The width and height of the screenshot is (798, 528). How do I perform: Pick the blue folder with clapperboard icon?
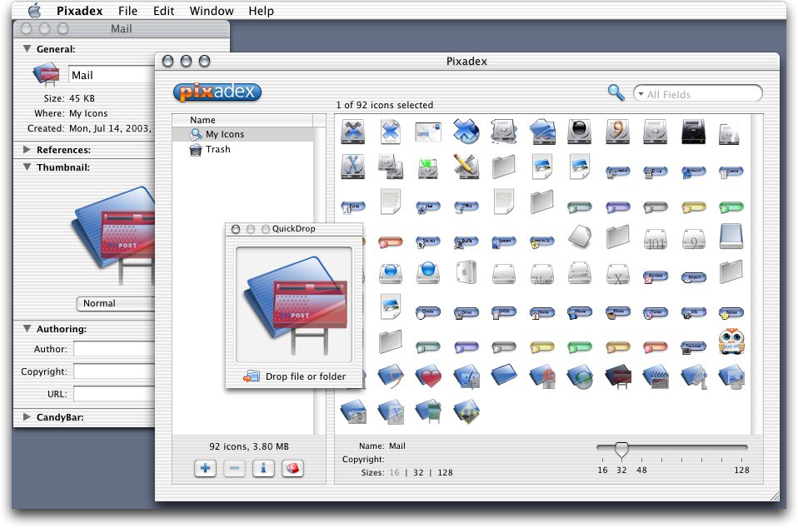[x=655, y=377]
